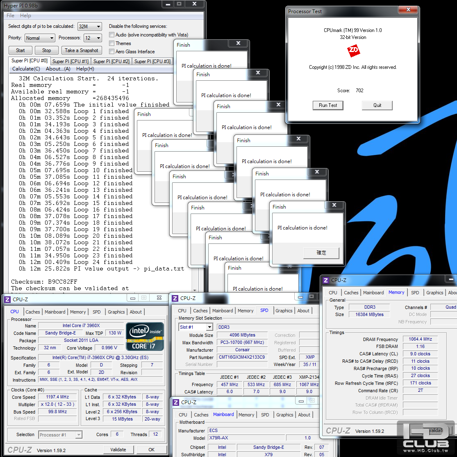Open Mainboard tab in CPU-Z CPU window

pos(55,312)
